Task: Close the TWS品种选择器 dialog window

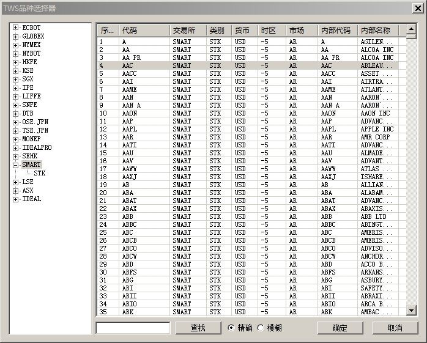Action: tap(418, 7)
